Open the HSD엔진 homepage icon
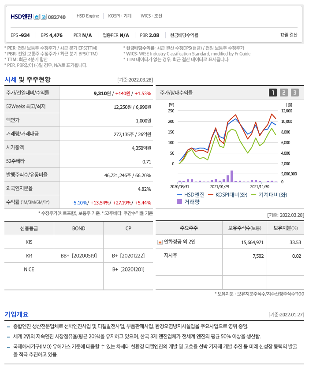309x371 pixels. tap(37, 17)
